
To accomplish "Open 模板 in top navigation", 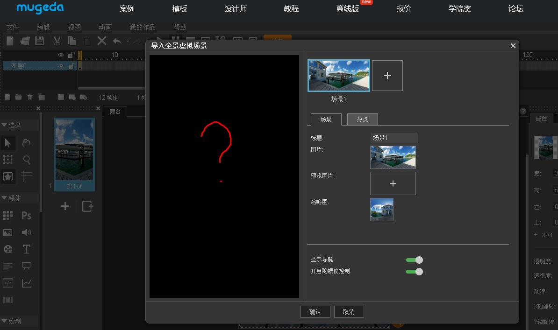I will [x=179, y=9].
